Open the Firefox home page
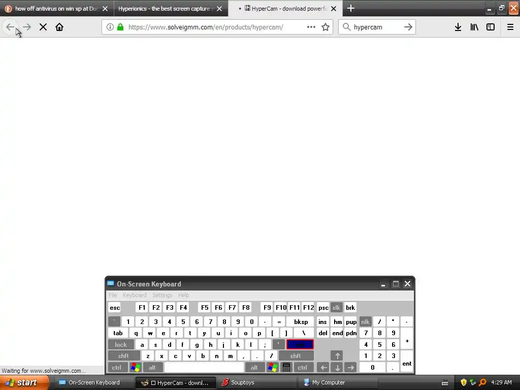 pos(59,27)
